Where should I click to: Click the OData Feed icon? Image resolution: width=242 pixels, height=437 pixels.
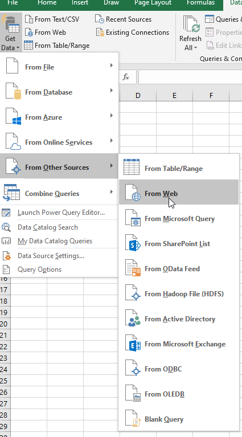133,268
